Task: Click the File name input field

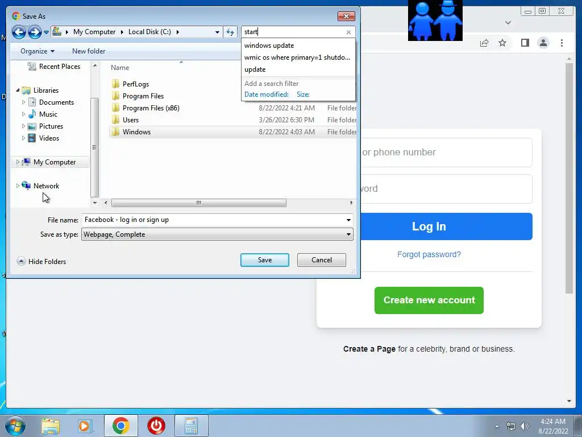Action: pyautogui.click(x=214, y=220)
